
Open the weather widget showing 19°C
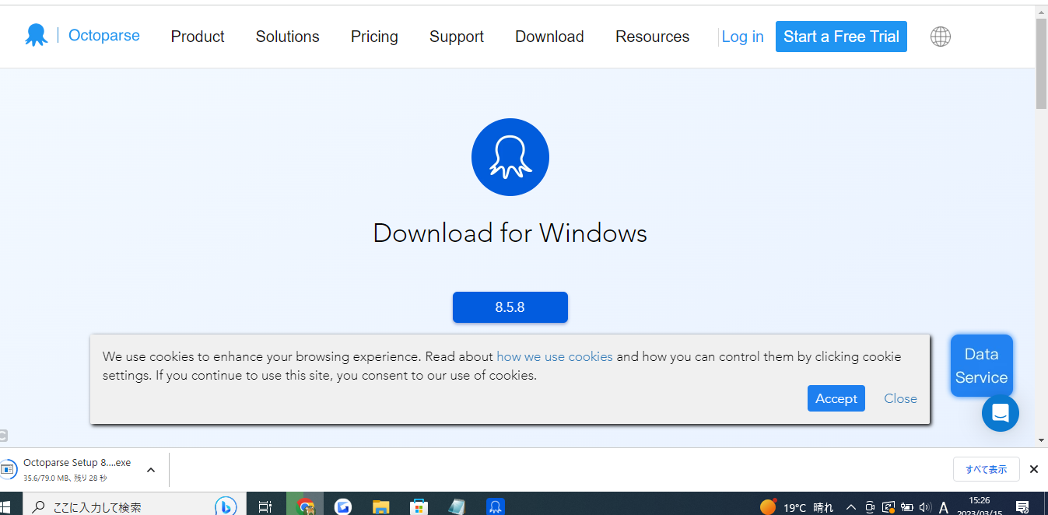[796, 507]
